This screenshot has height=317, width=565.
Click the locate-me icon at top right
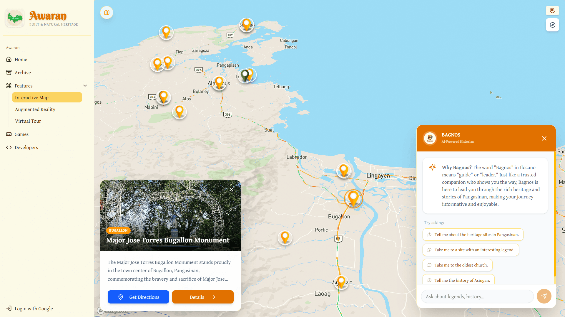[552, 11]
